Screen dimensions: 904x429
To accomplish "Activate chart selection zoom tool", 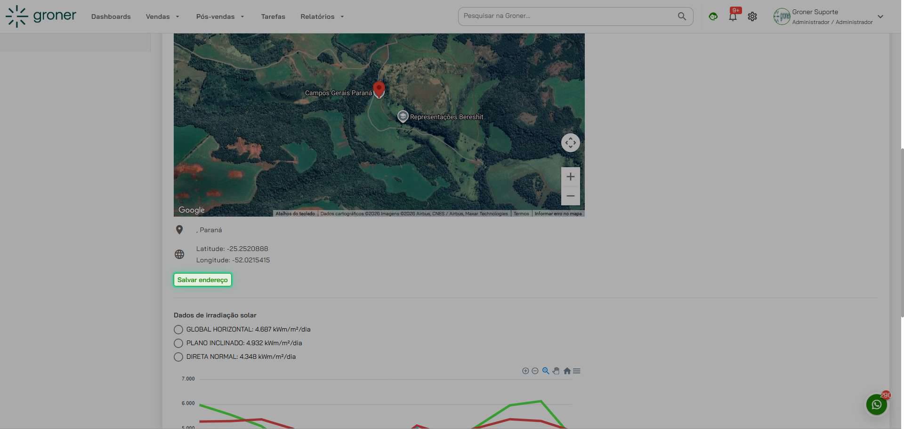I will click(x=546, y=371).
